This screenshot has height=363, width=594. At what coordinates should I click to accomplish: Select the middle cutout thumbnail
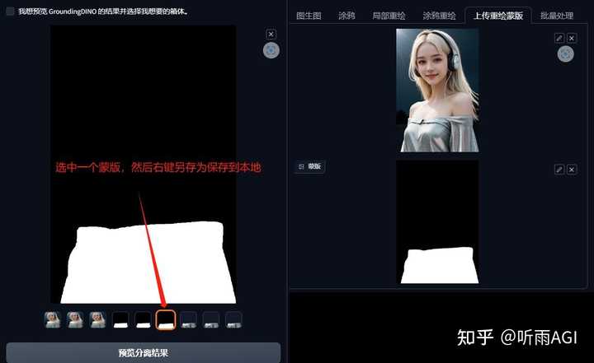click(211, 320)
